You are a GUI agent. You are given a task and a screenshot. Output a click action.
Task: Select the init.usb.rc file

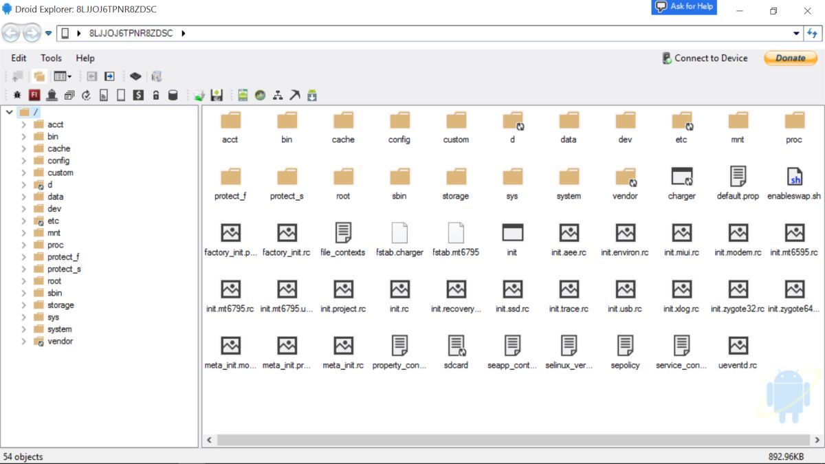point(625,295)
